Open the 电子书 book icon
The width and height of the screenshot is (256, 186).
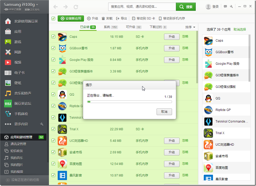(8, 73)
